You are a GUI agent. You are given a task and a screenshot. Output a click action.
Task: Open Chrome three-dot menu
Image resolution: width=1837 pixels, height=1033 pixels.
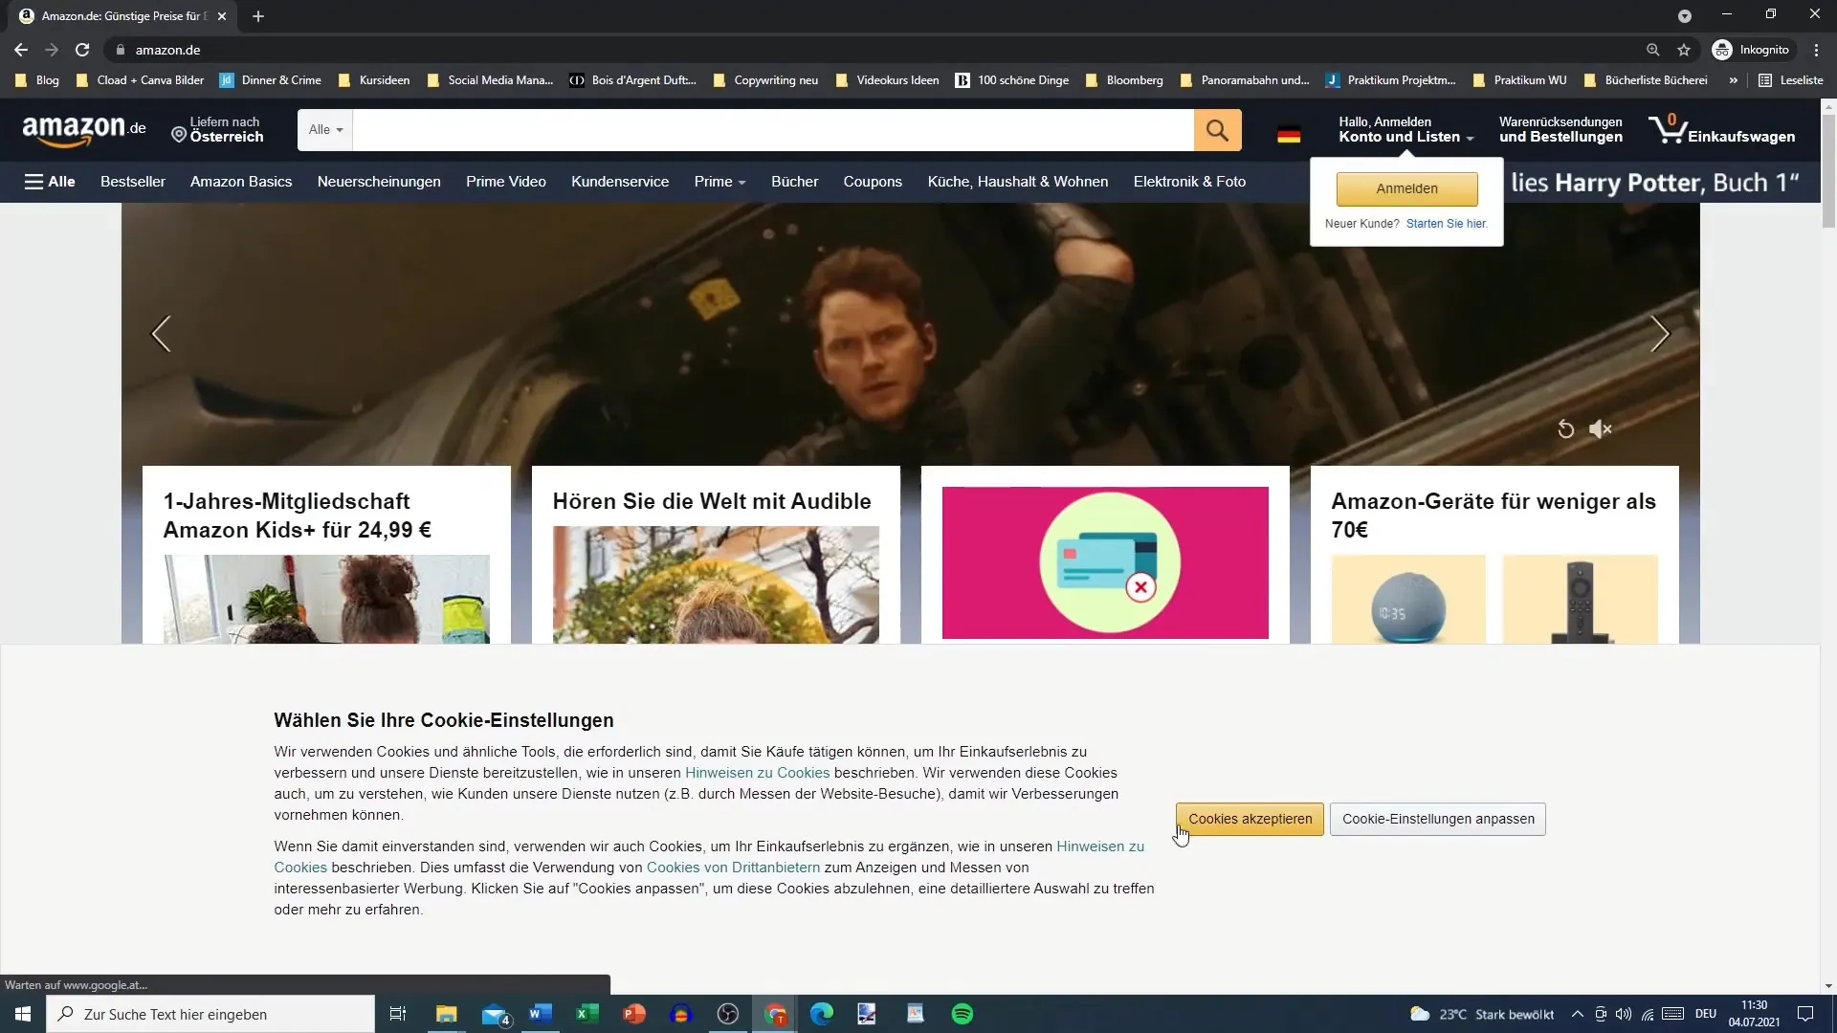1816,50
